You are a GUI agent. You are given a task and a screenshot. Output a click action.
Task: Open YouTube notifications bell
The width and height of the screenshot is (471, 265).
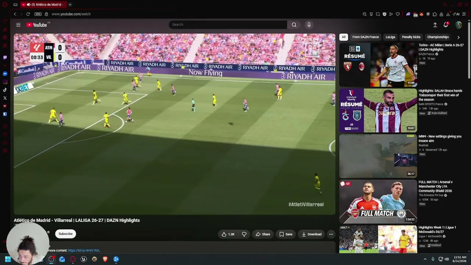(446, 25)
